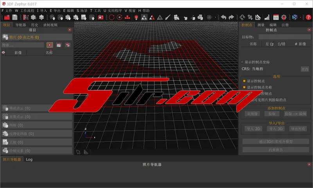Image resolution: width=313 pixels, height=188 pixels.
Task: Click the 通过3D约束对齐模型 button
Action: pos(276,141)
